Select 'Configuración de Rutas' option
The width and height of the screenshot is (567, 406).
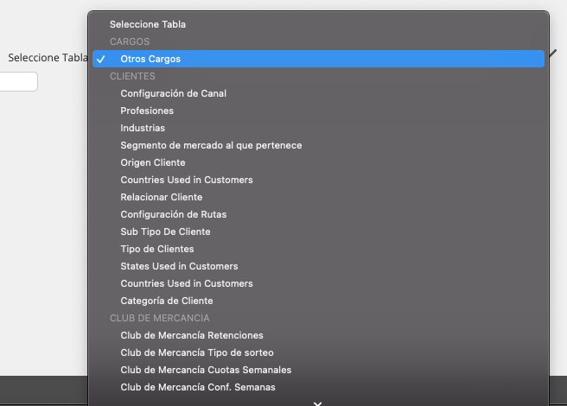pos(318,215)
